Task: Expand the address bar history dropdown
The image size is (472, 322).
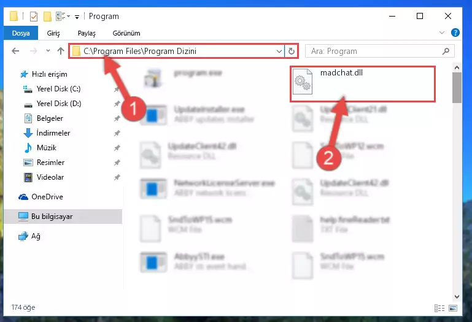Action: [x=279, y=51]
